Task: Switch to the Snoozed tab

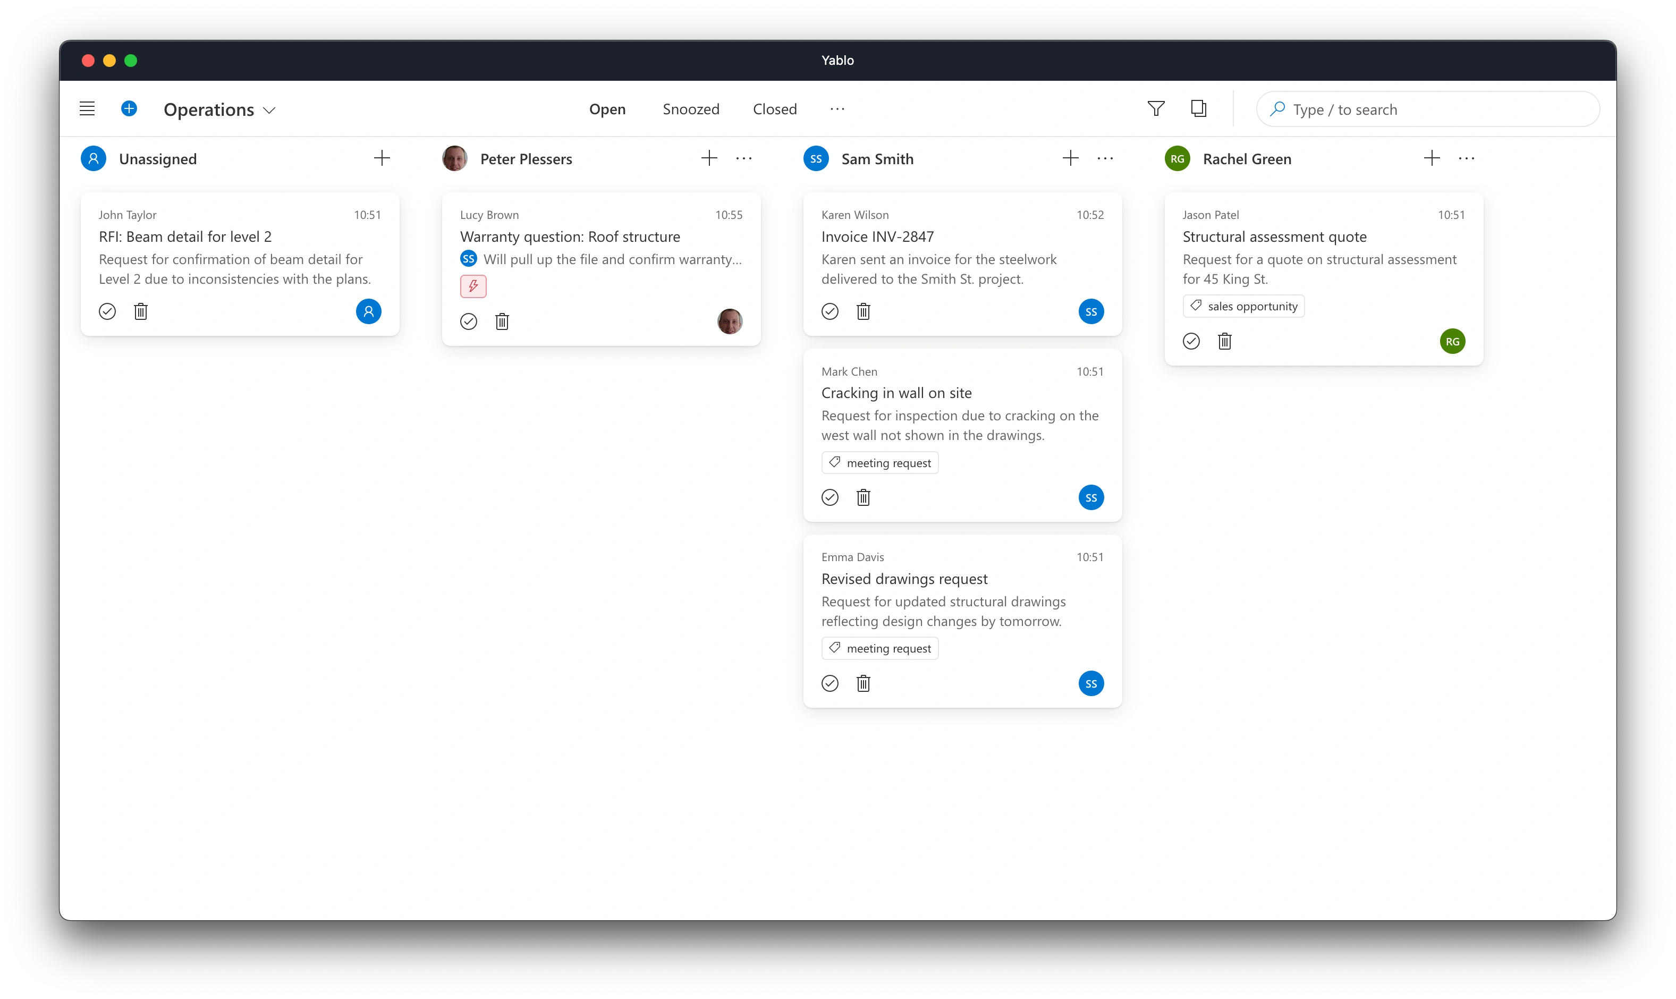Action: (691, 109)
